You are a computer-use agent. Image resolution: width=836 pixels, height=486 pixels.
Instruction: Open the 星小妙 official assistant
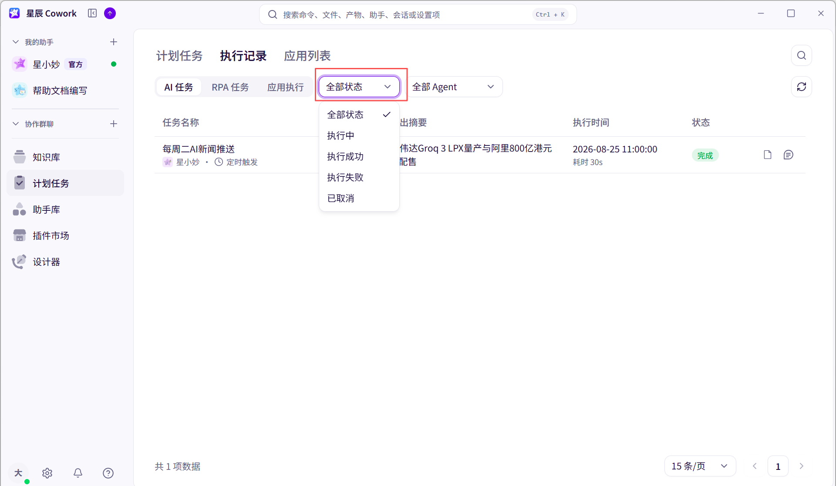tap(65, 64)
